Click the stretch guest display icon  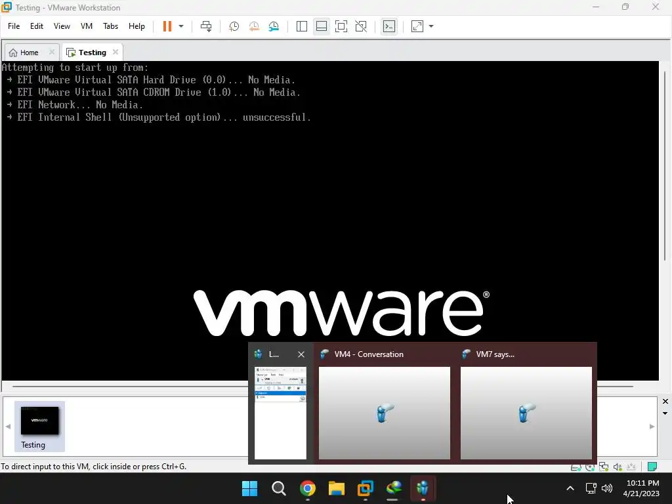(417, 26)
